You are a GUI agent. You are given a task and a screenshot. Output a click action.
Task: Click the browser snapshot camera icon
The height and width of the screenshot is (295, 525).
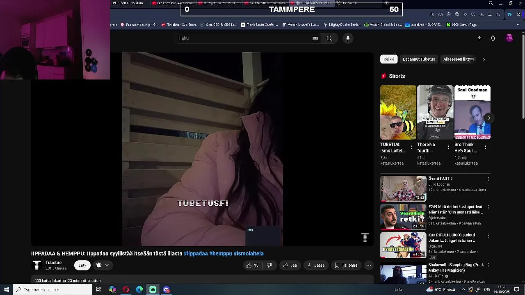point(441,14)
